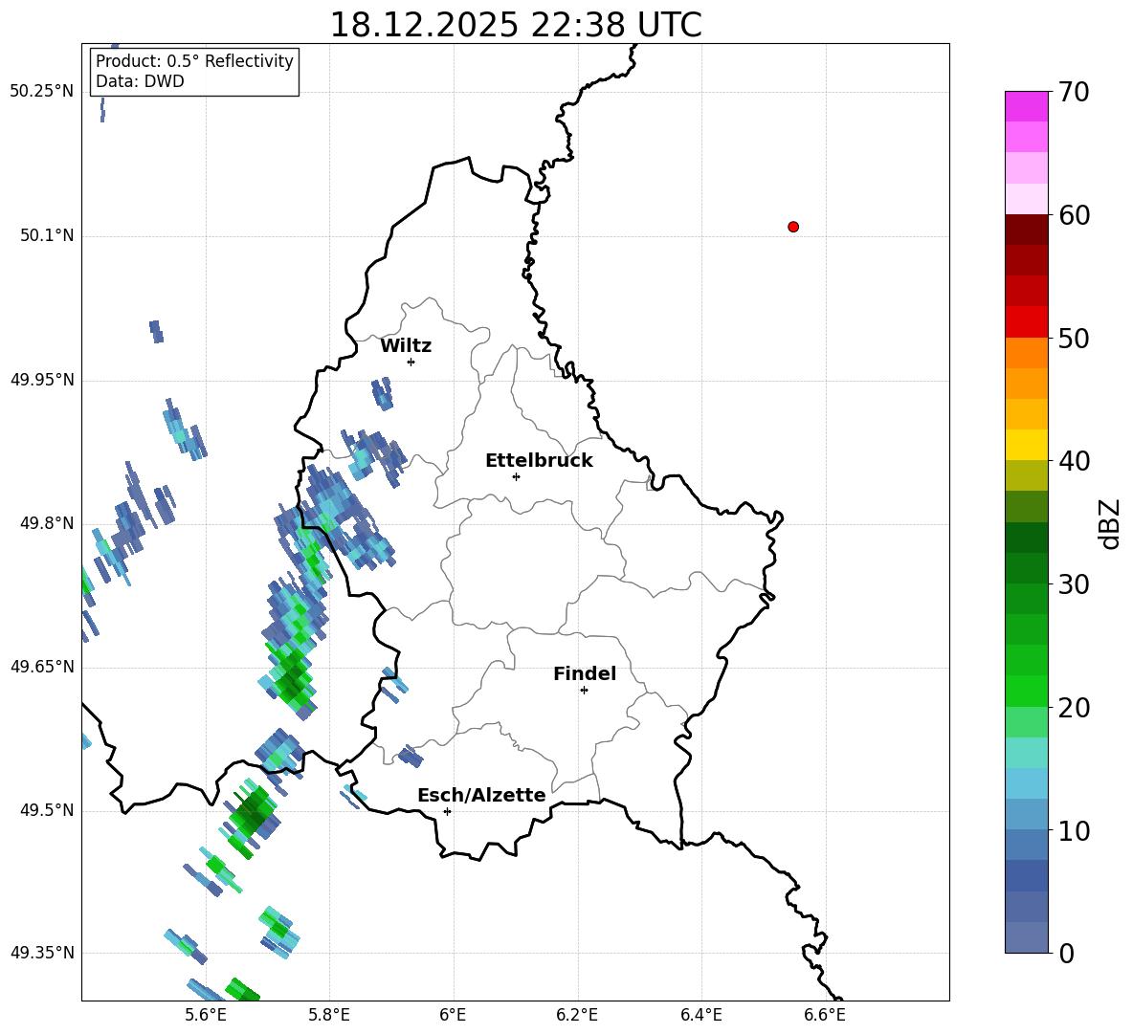Select the Esch/Alzette city label
Viewport: 1133px width, 1034px height.
[x=482, y=795]
